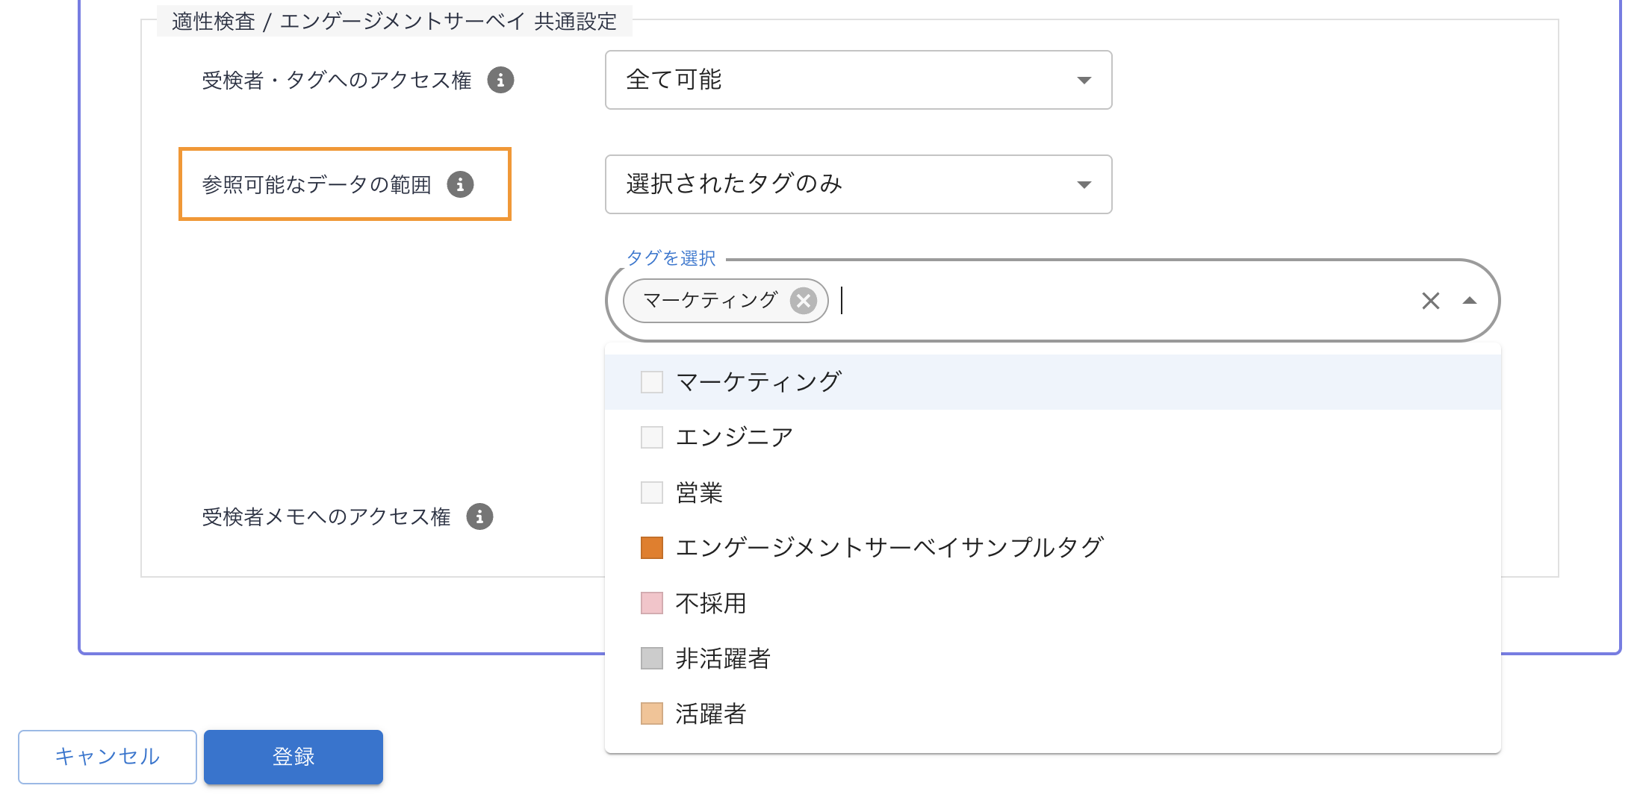The width and height of the screenshot is (1640, 812).
Task: Open 全て可能 access rights dropdown
Action: pos(857,80)
